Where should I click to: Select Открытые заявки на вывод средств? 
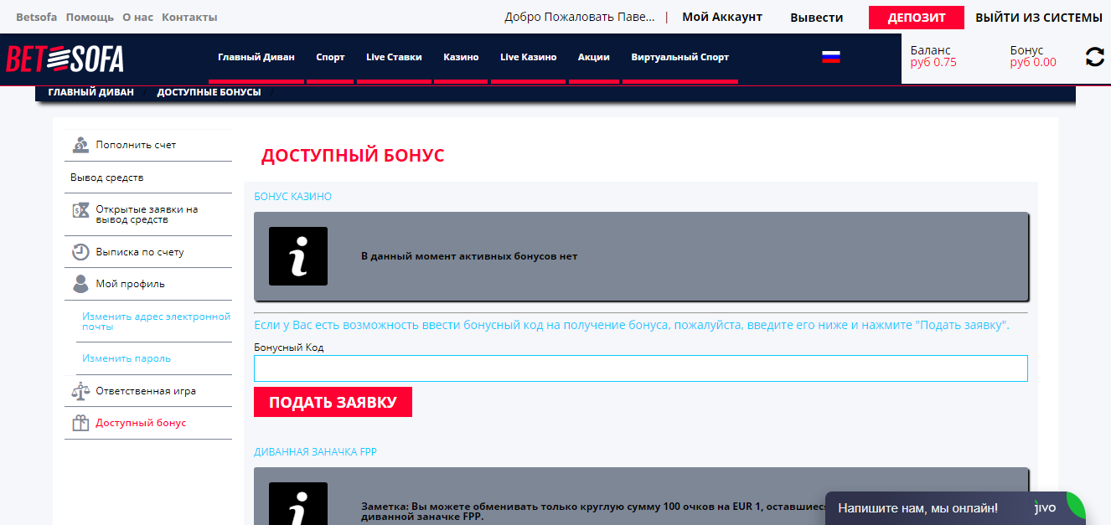(148, 214)
